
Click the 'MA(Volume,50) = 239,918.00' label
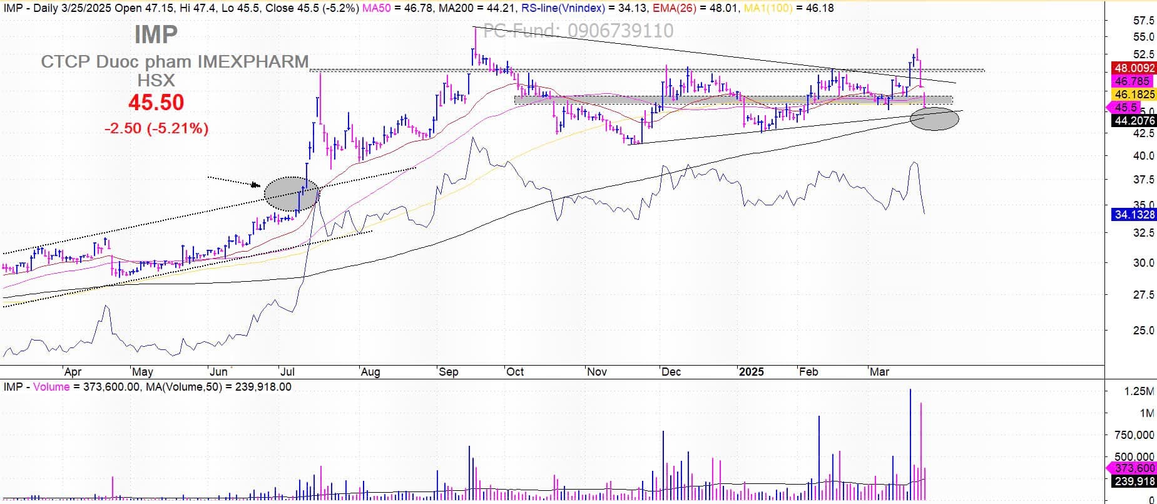pos(218,387)
